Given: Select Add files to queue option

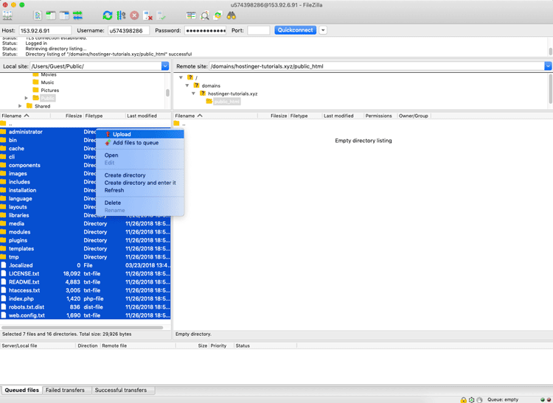Looking at the screenshot, I should [x=135, y=142].
